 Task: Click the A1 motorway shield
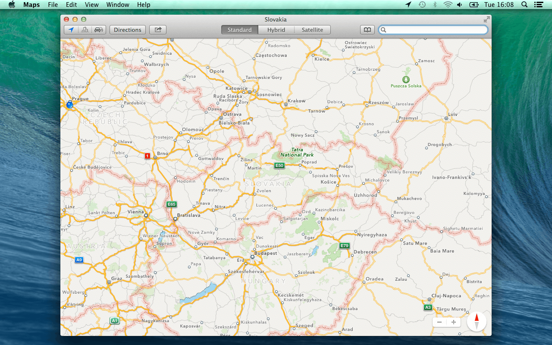pyautogui.click(x=114, y=321)
